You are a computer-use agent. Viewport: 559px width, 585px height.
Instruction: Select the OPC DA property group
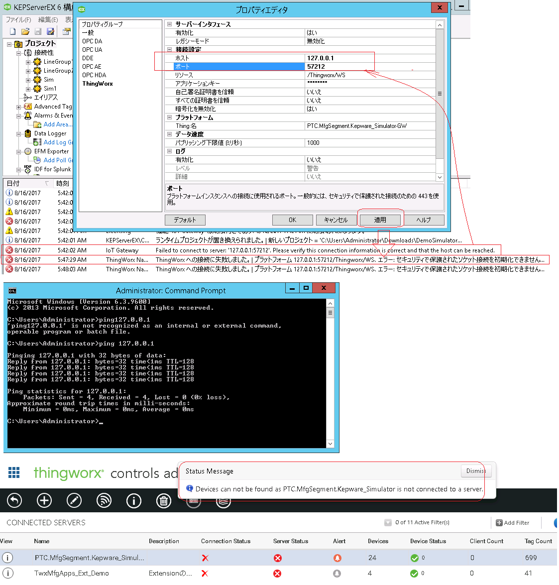(x=92, y=41)
